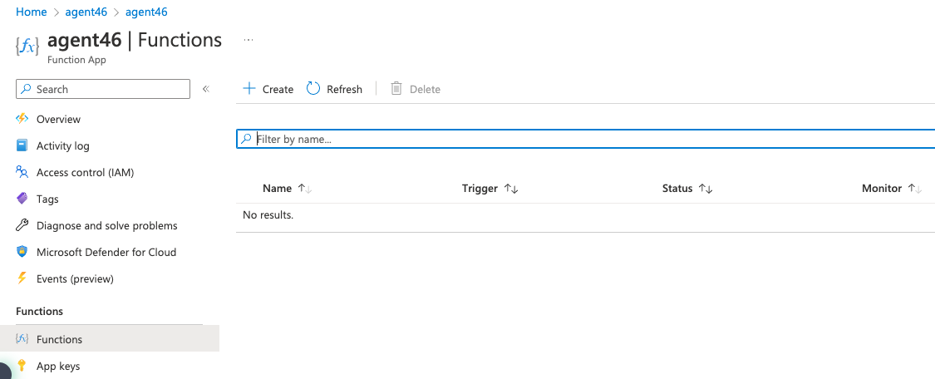
Task: Click the trash can Delete icon
Action: point(396,88)
